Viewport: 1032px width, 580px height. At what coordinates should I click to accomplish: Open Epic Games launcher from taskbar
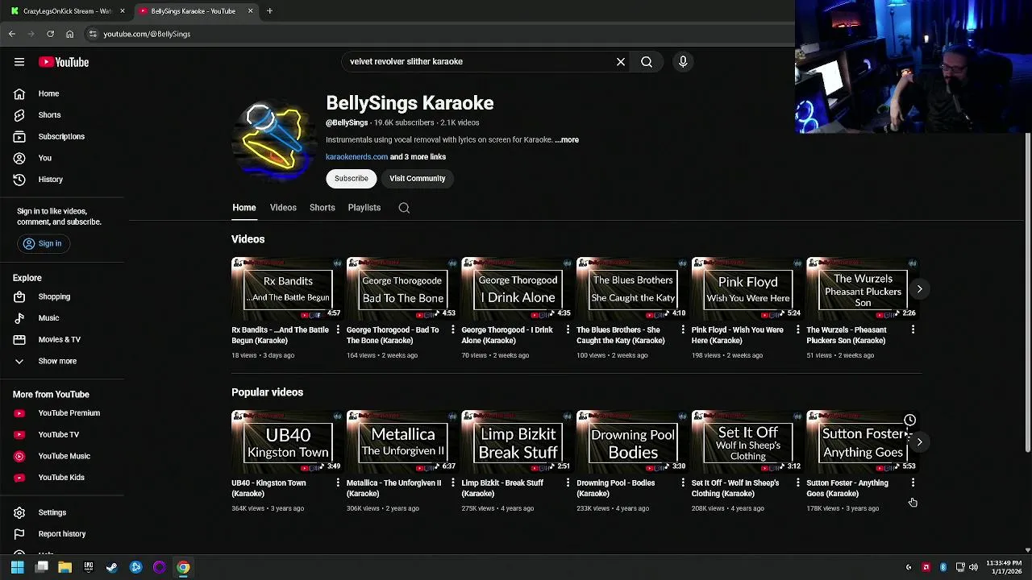[x=89, y=567]
